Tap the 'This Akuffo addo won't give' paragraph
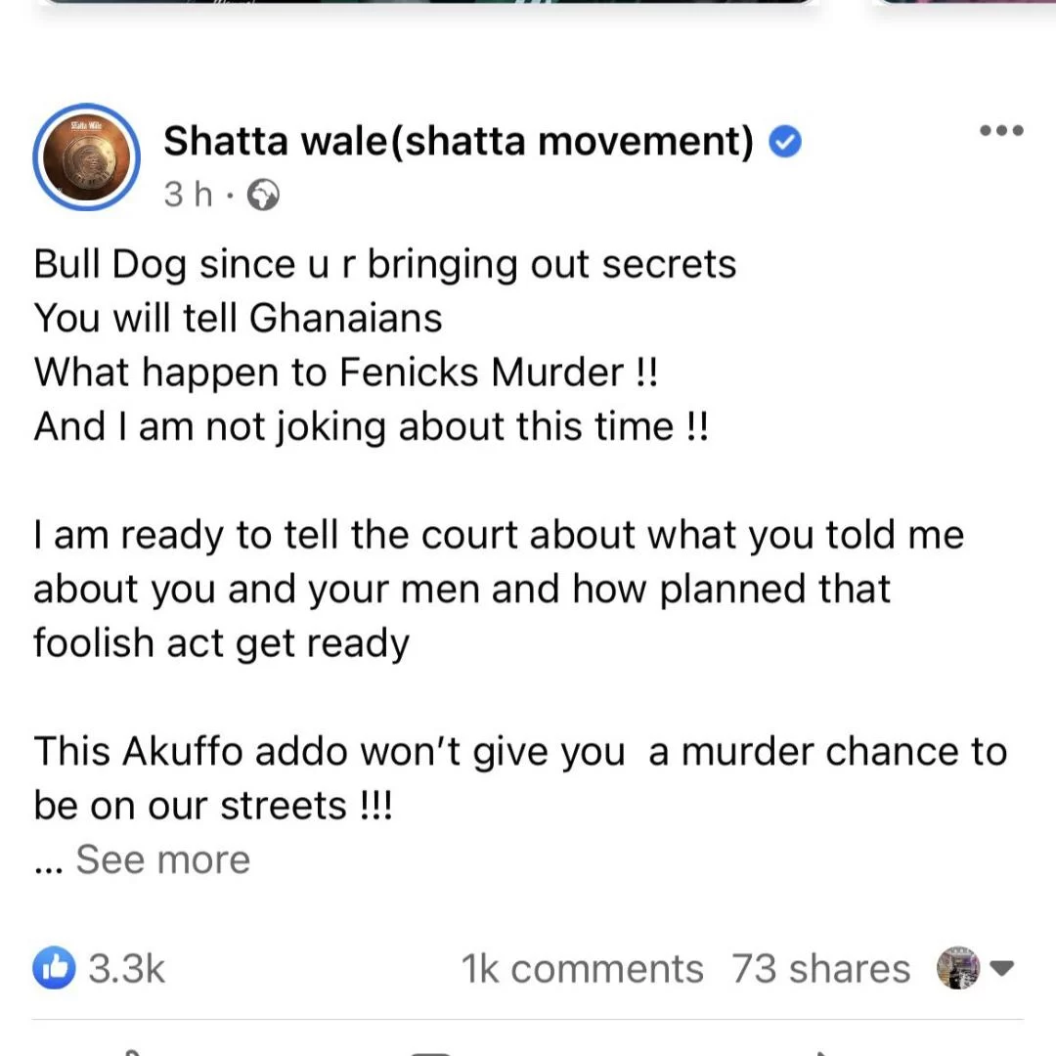The height and width of the screenshot is (1056, 1056). (520, 778)
